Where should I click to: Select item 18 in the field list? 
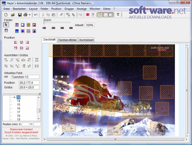[x=19, y=116]
